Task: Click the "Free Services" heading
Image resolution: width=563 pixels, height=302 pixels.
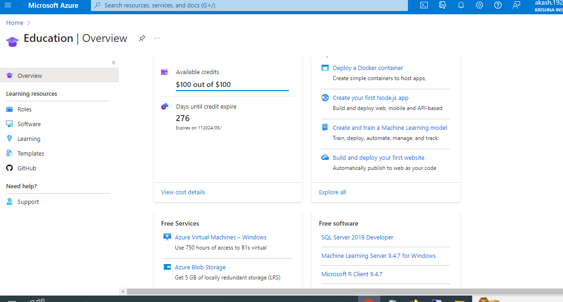Action: click(180, 223)
